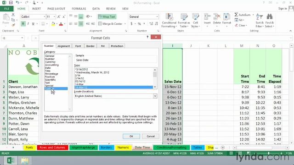
Task: Open the font name Calibri dropdown
Action: [x=45, y=16]
